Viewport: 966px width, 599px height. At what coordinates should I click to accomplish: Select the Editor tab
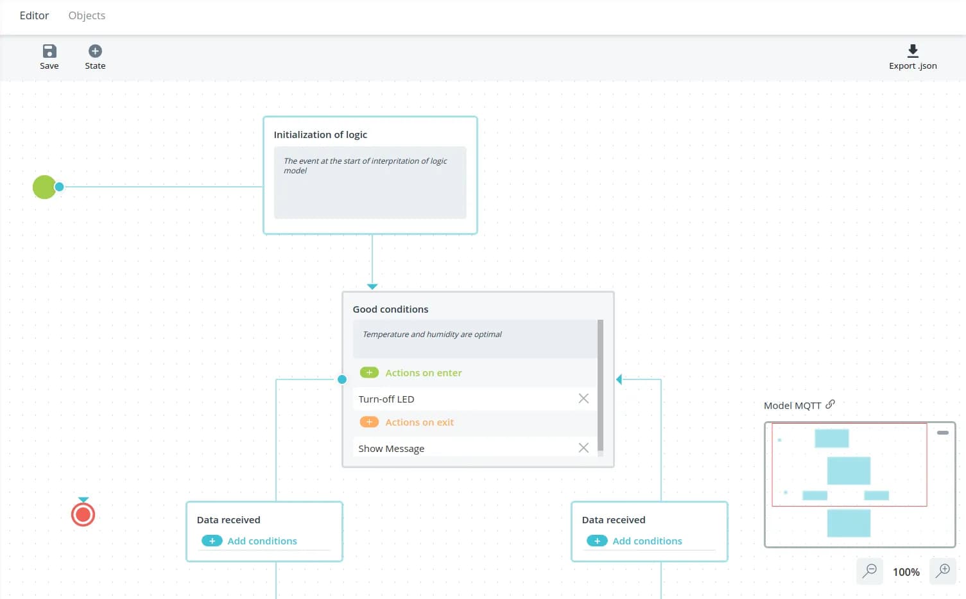(x=34, y=15)
